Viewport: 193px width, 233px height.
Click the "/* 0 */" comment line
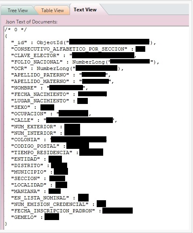click(x=15, y=30)
